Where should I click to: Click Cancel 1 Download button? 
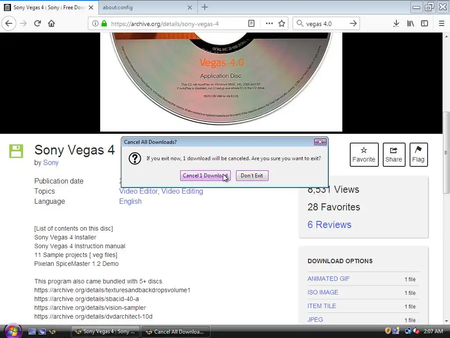point(205,176)
